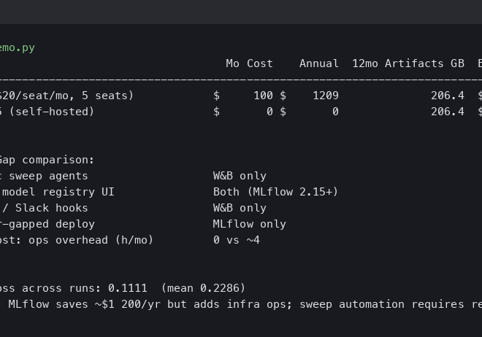Click the 'sweep agents' row label
The width and height of the screenshot is (482, 337).
(48, 176)
